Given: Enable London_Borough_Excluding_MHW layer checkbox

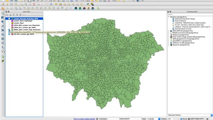Looking at the screenshot, I should tap(9, 19).
